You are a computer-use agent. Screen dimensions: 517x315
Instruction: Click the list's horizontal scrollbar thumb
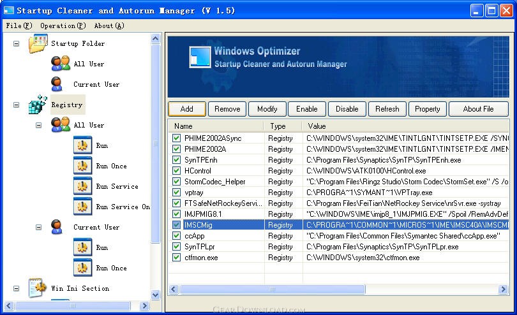click(x=273, y=289)
